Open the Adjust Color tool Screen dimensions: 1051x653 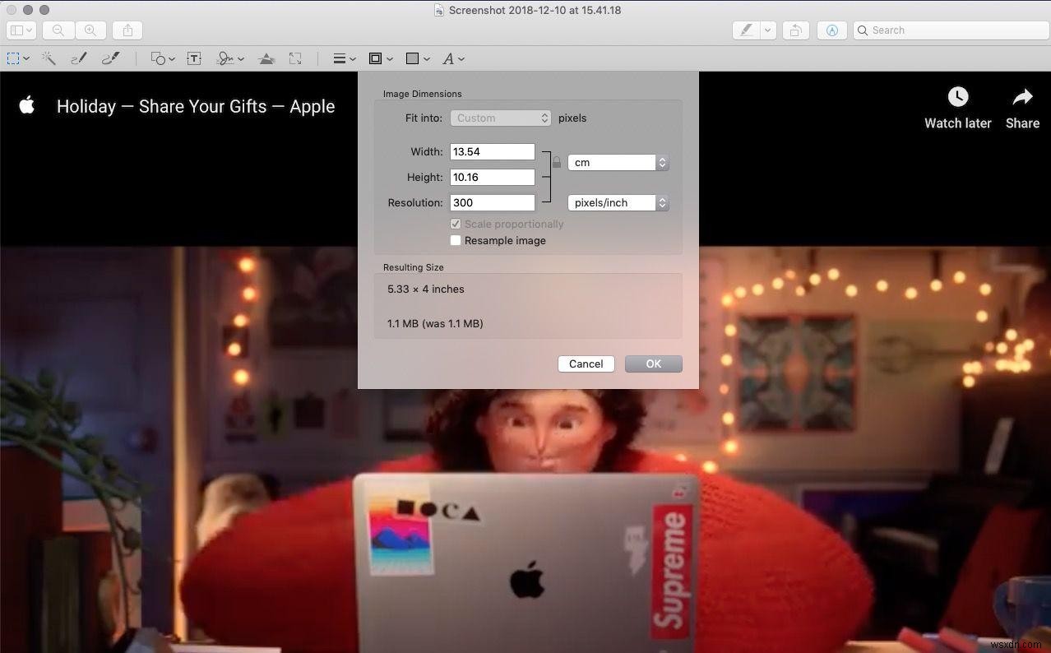click(266, 58)
